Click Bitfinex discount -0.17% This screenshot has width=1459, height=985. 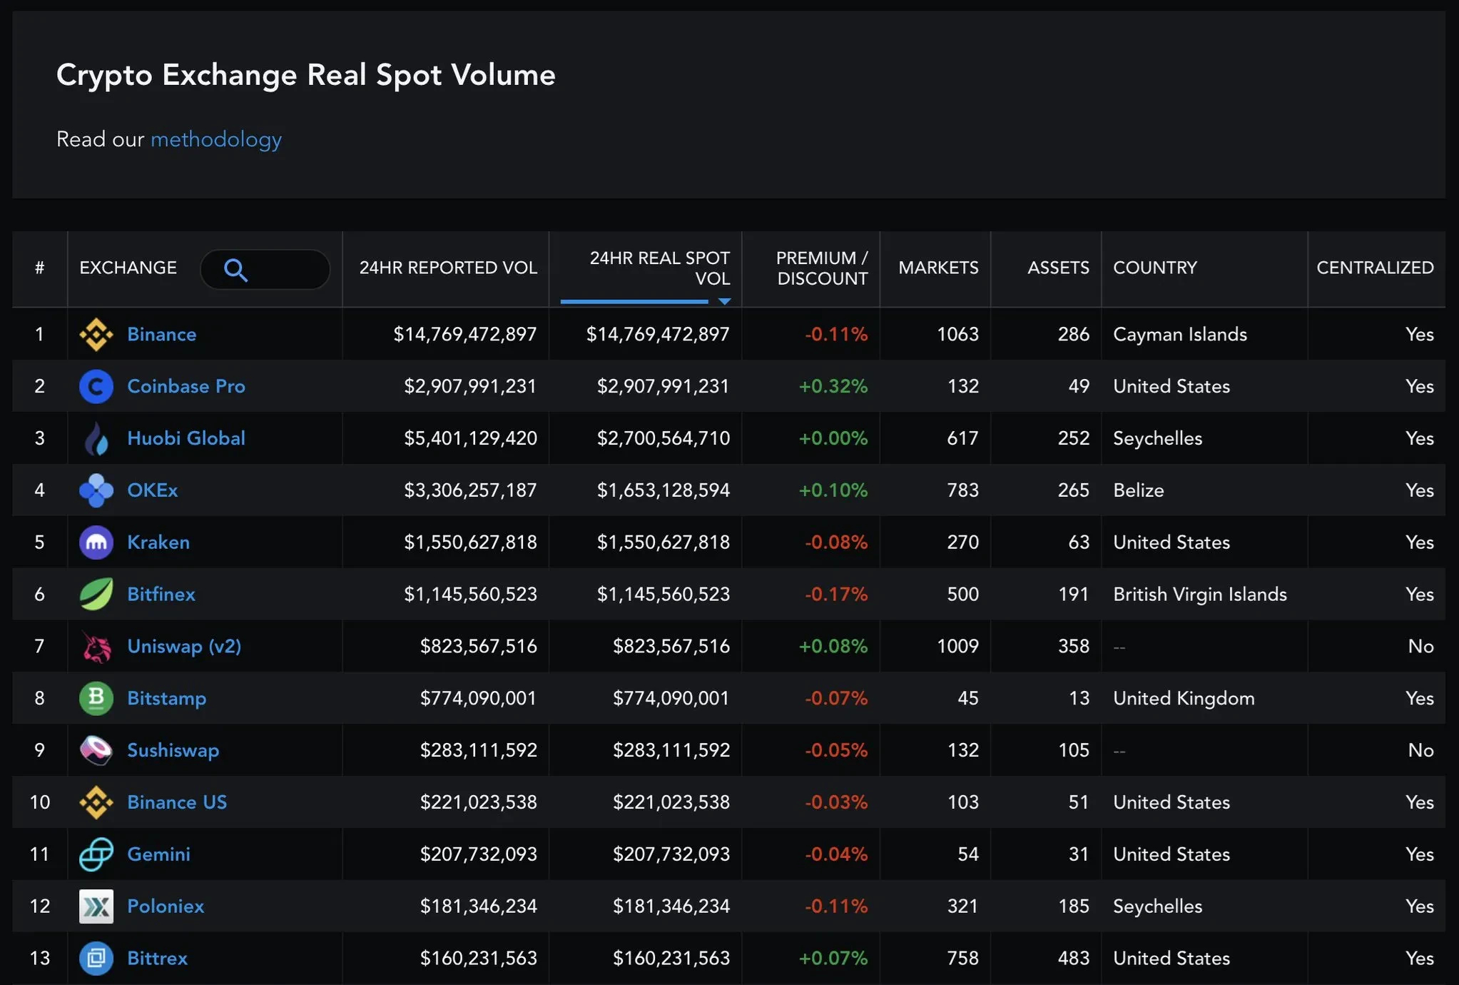[x=836, y=594]
